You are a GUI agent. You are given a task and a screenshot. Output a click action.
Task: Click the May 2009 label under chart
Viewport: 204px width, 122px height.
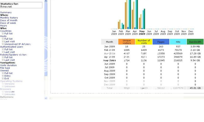pos(142,33)
